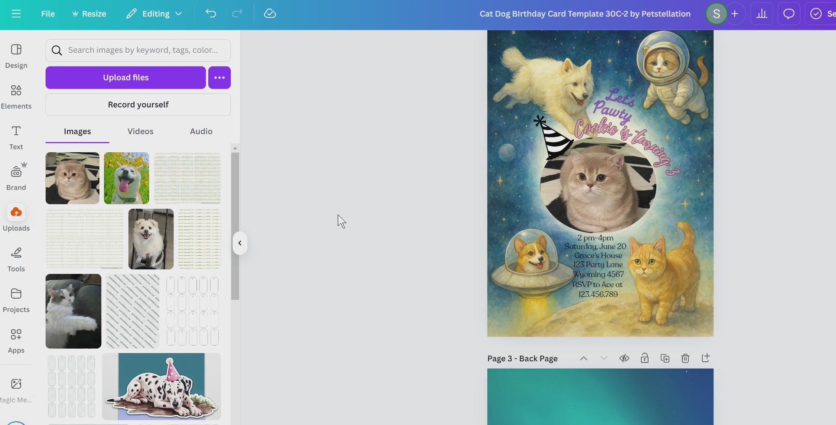Open the Projects sidebar panel
The height and width of the screenshot is (425, 836).
[16, 300]
